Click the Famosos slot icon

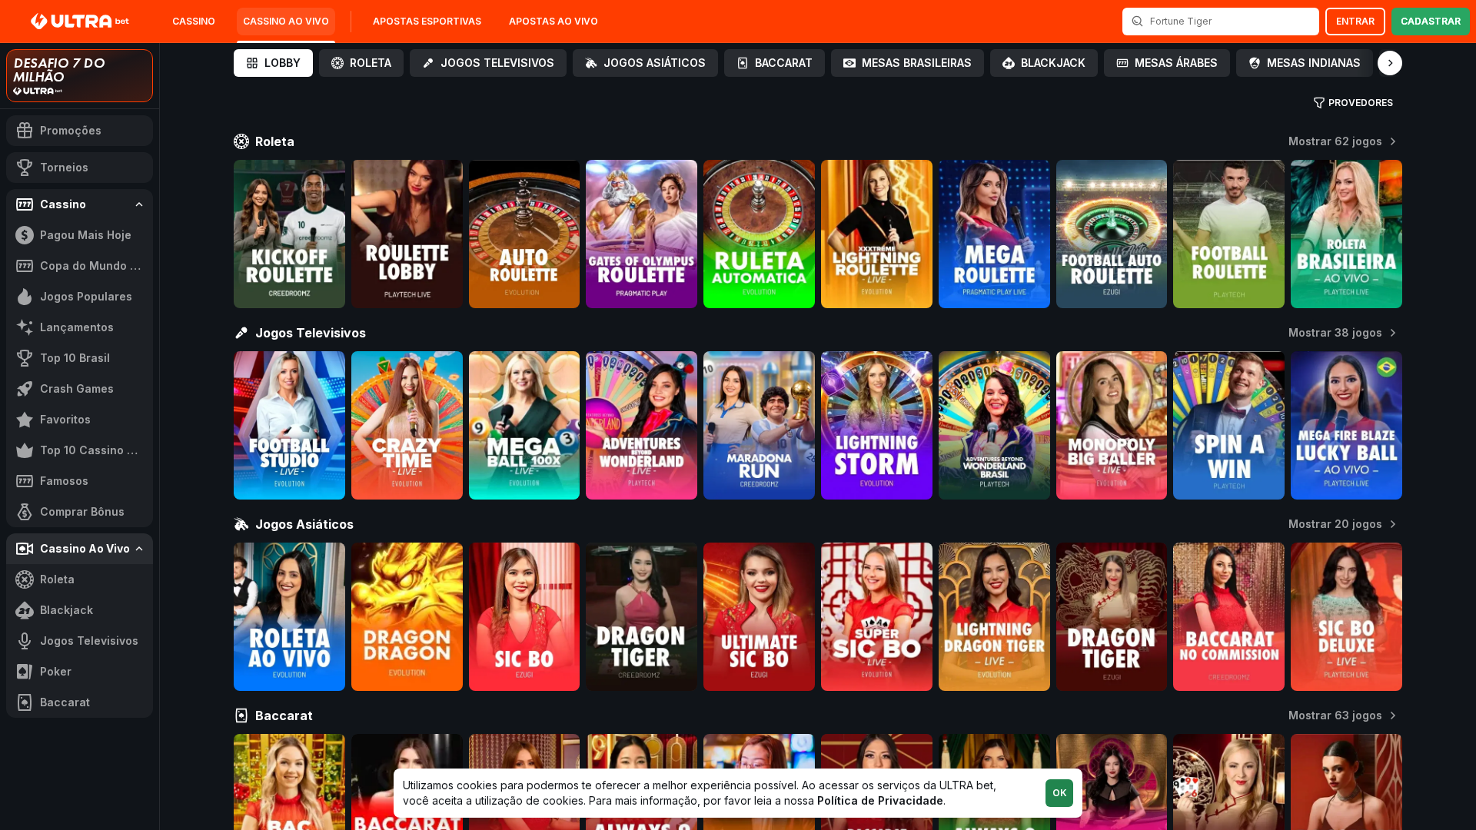tap(25, 481)
